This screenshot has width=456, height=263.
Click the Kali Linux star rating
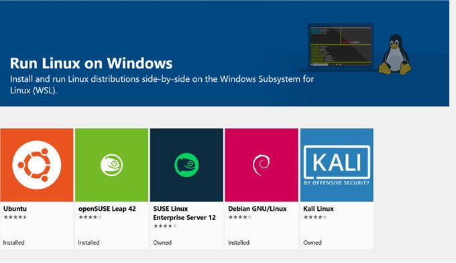coord(315,217)
